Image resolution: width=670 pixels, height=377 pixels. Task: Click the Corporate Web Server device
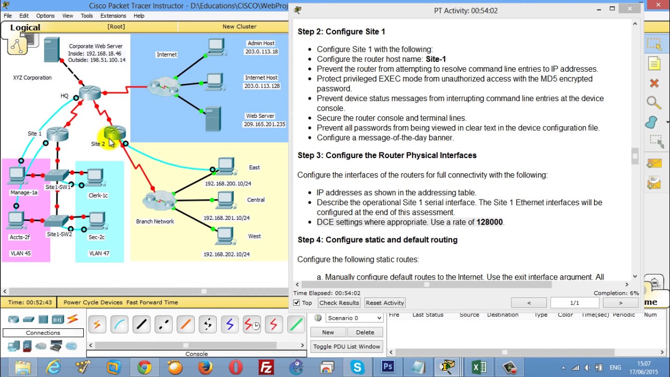pos(52,50)
